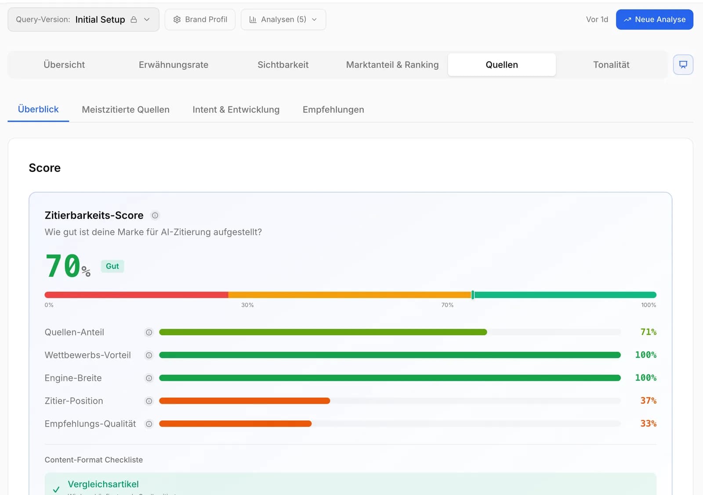Switch to Intent & Entwicklung sub-tab
Viewport: 703px width, 495px height.
[x=236, y=110]
